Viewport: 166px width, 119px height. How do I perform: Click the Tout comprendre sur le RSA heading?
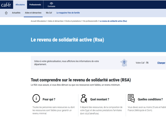[81, 80]
